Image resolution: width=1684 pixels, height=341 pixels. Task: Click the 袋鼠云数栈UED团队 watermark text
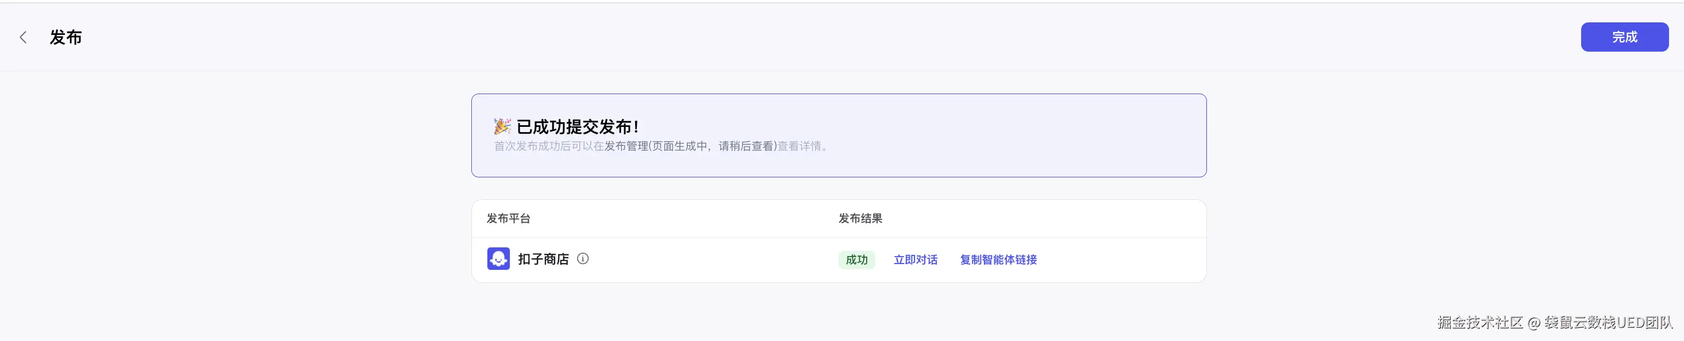tap(1608, 322)
